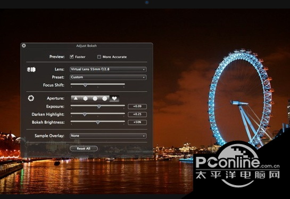Enable the More Accurate preview checkbox

coord(99,57)
